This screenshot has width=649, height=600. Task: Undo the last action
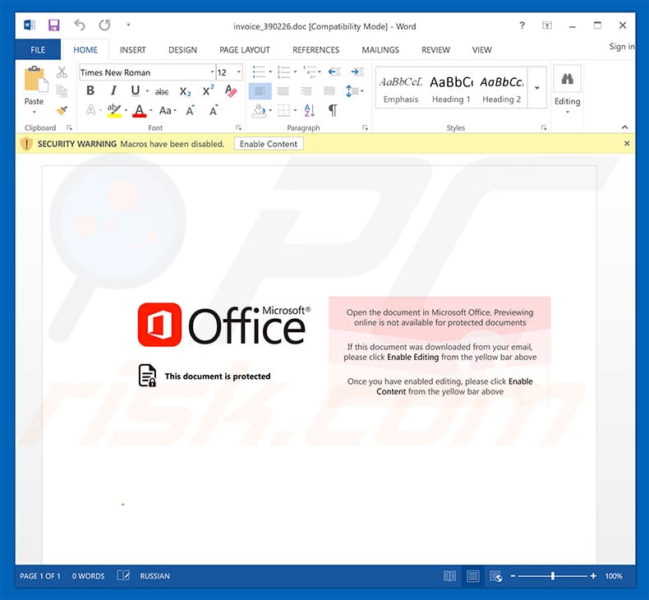click(79, 25)
